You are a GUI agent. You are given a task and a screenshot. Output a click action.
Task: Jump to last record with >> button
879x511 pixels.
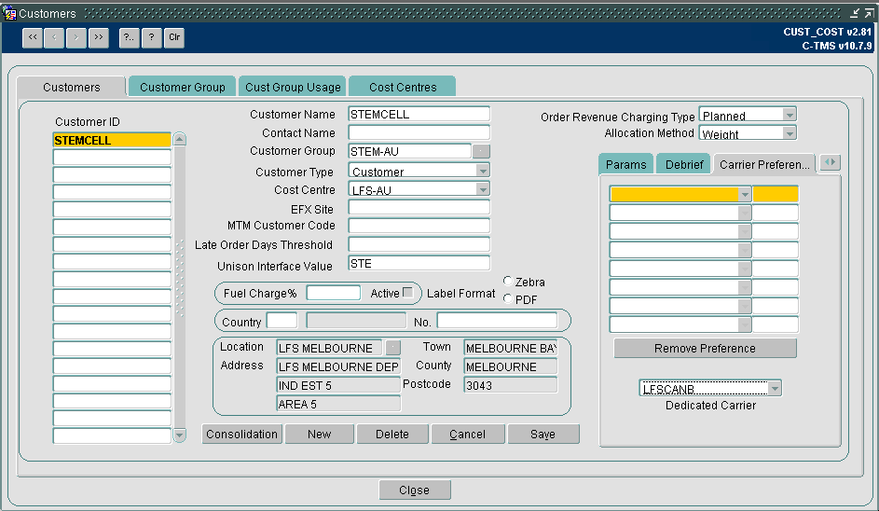[99, 37]
